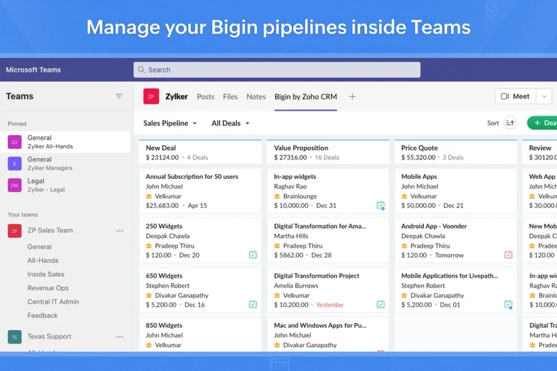Open Mobile Apps deal in Price Quote
557x371 pixels.
coord(456,191)
